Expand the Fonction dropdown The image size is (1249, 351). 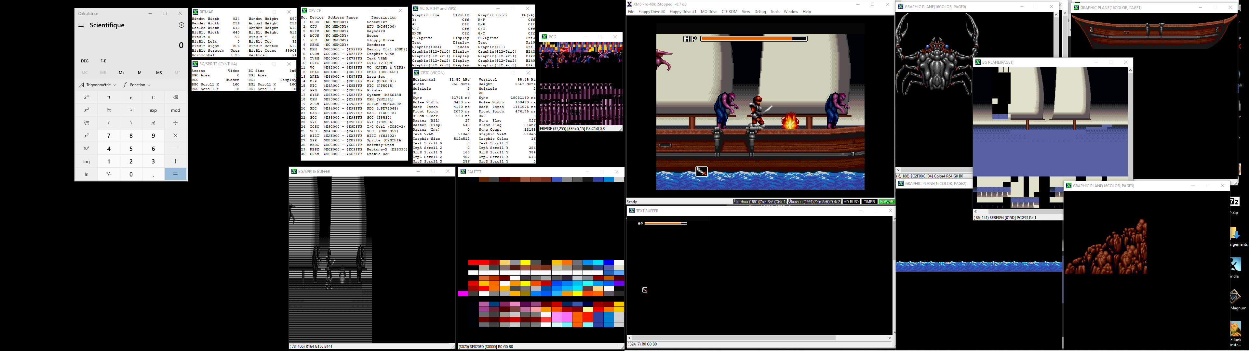[137, 85]
